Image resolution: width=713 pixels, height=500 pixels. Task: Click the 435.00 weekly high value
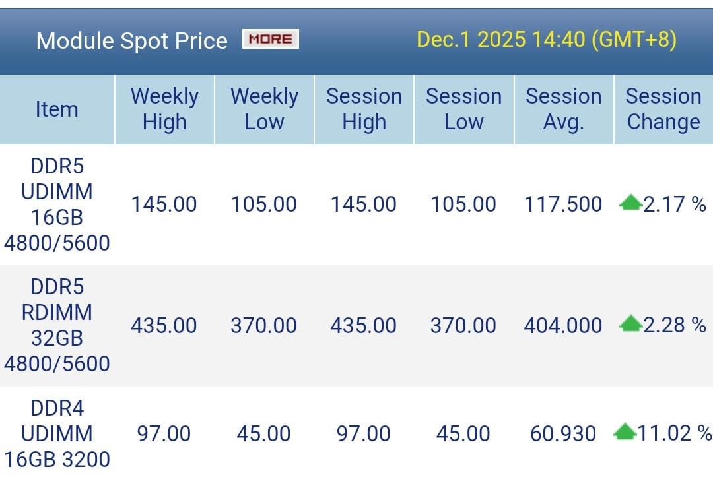coord(164,325)
